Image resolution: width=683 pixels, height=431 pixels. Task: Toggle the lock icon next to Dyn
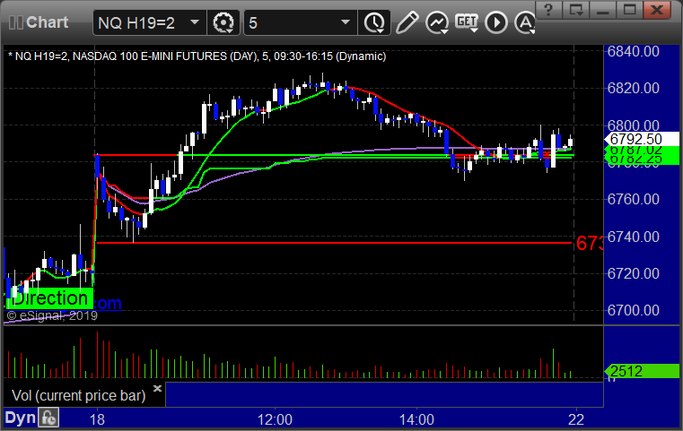48,418
